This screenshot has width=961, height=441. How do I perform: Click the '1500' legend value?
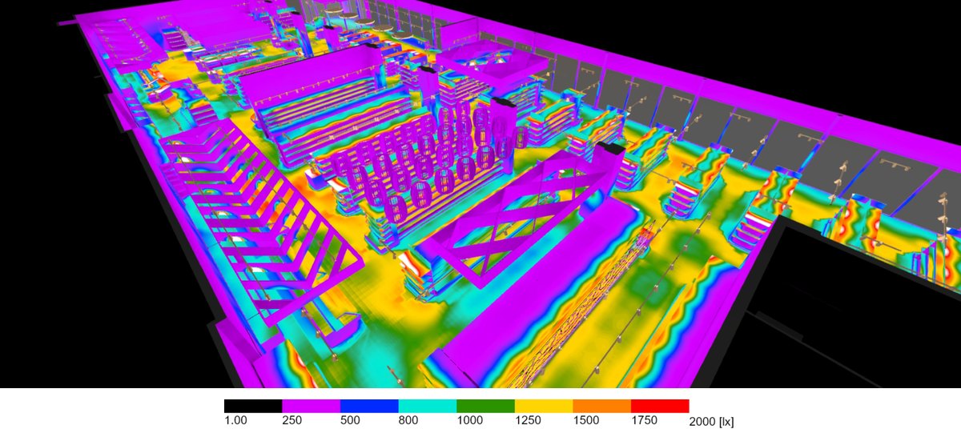click(x=586, y=420)
